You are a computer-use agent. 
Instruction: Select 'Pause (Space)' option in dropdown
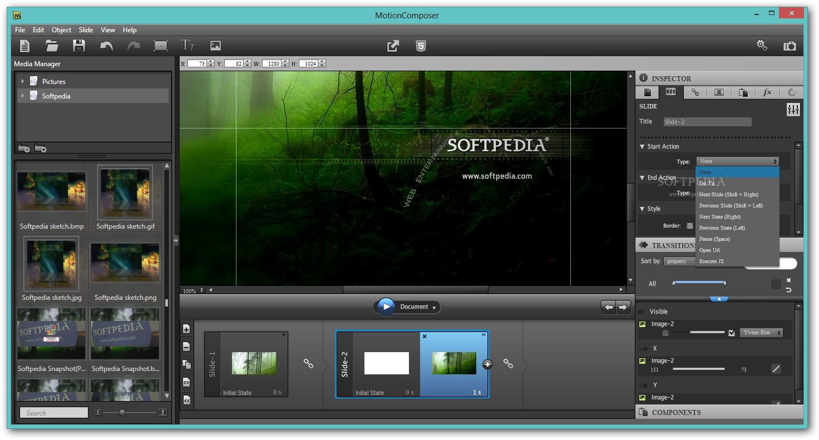tap(737, 239)
